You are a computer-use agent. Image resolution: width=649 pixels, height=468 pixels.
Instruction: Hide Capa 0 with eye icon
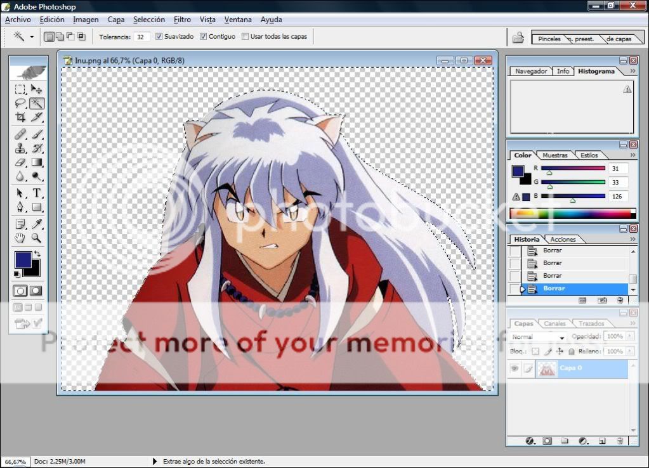515,368
